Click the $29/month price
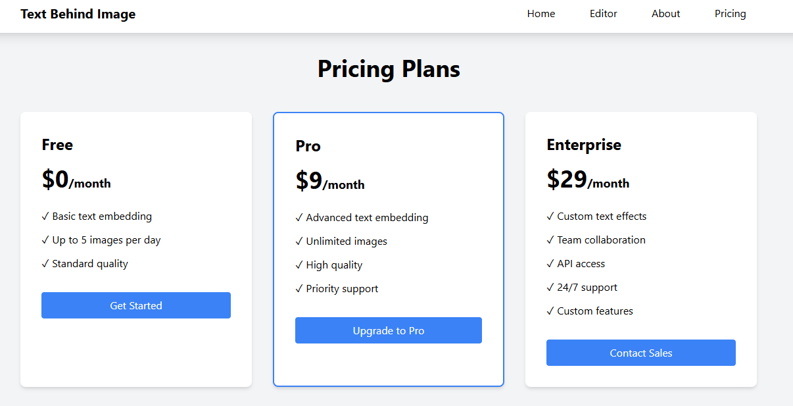This screenshot has height=406, width=793. [587, 180]
